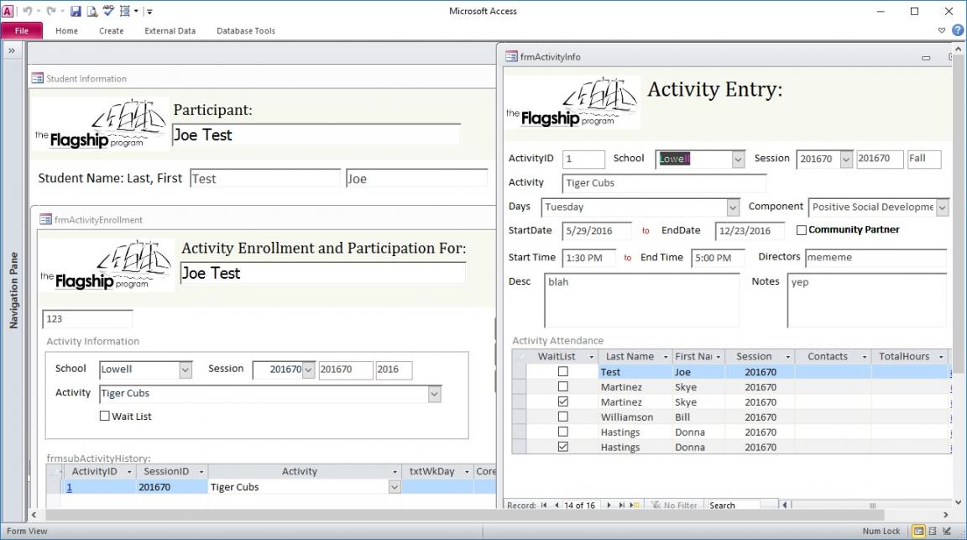Check the Wait List box in enrollment form
Image resolution: width=967 pixels, height=540 pixels.
point(104,416)
